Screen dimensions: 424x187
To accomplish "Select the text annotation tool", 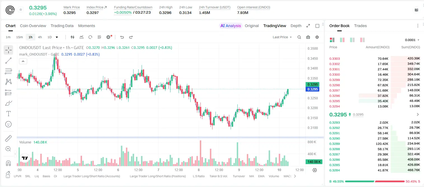I will 8,114.
